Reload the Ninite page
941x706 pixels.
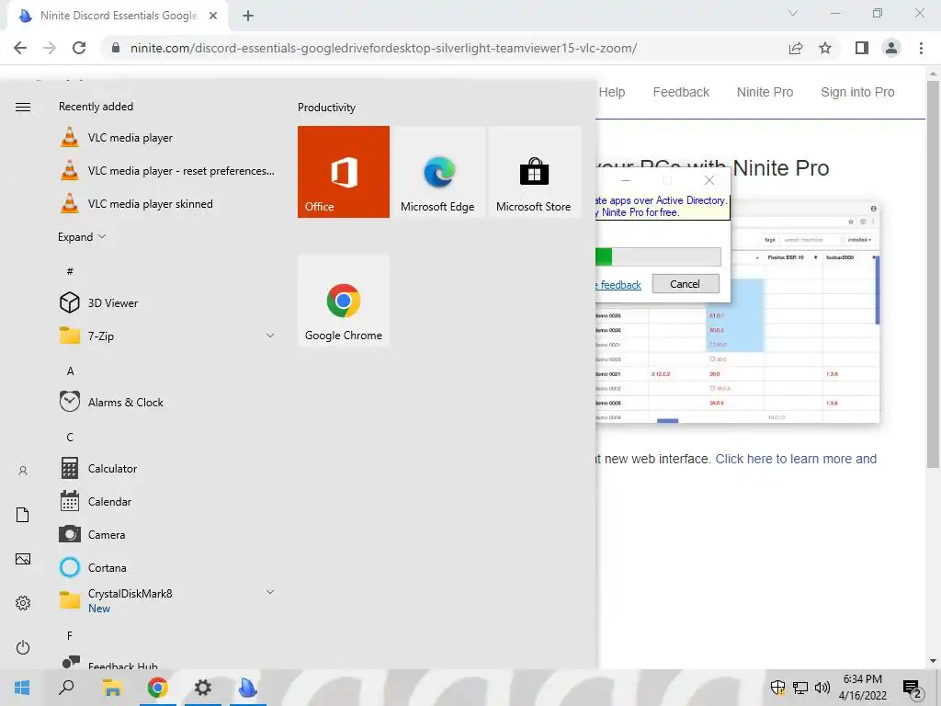pos(79,48)
